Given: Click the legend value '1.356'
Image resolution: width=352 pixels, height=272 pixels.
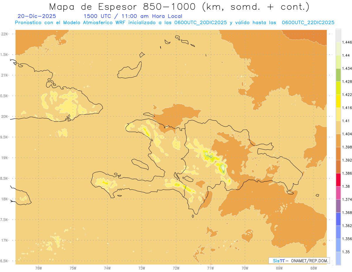Looking at the screenshot, I should pyautogui.click(x=347, y=239).
